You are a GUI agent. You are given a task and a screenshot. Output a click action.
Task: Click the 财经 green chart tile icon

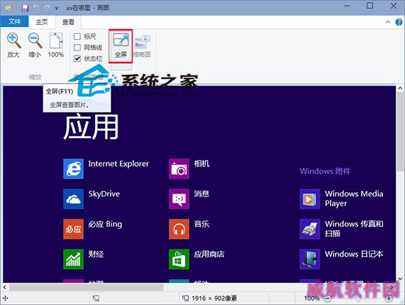pos(74,259)
